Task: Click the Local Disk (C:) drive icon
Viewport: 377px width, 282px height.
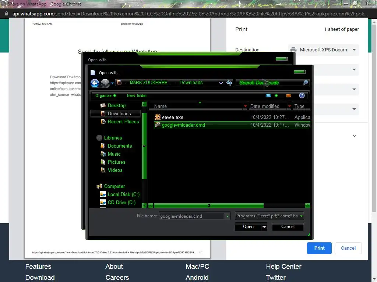Action: point(103,194)
